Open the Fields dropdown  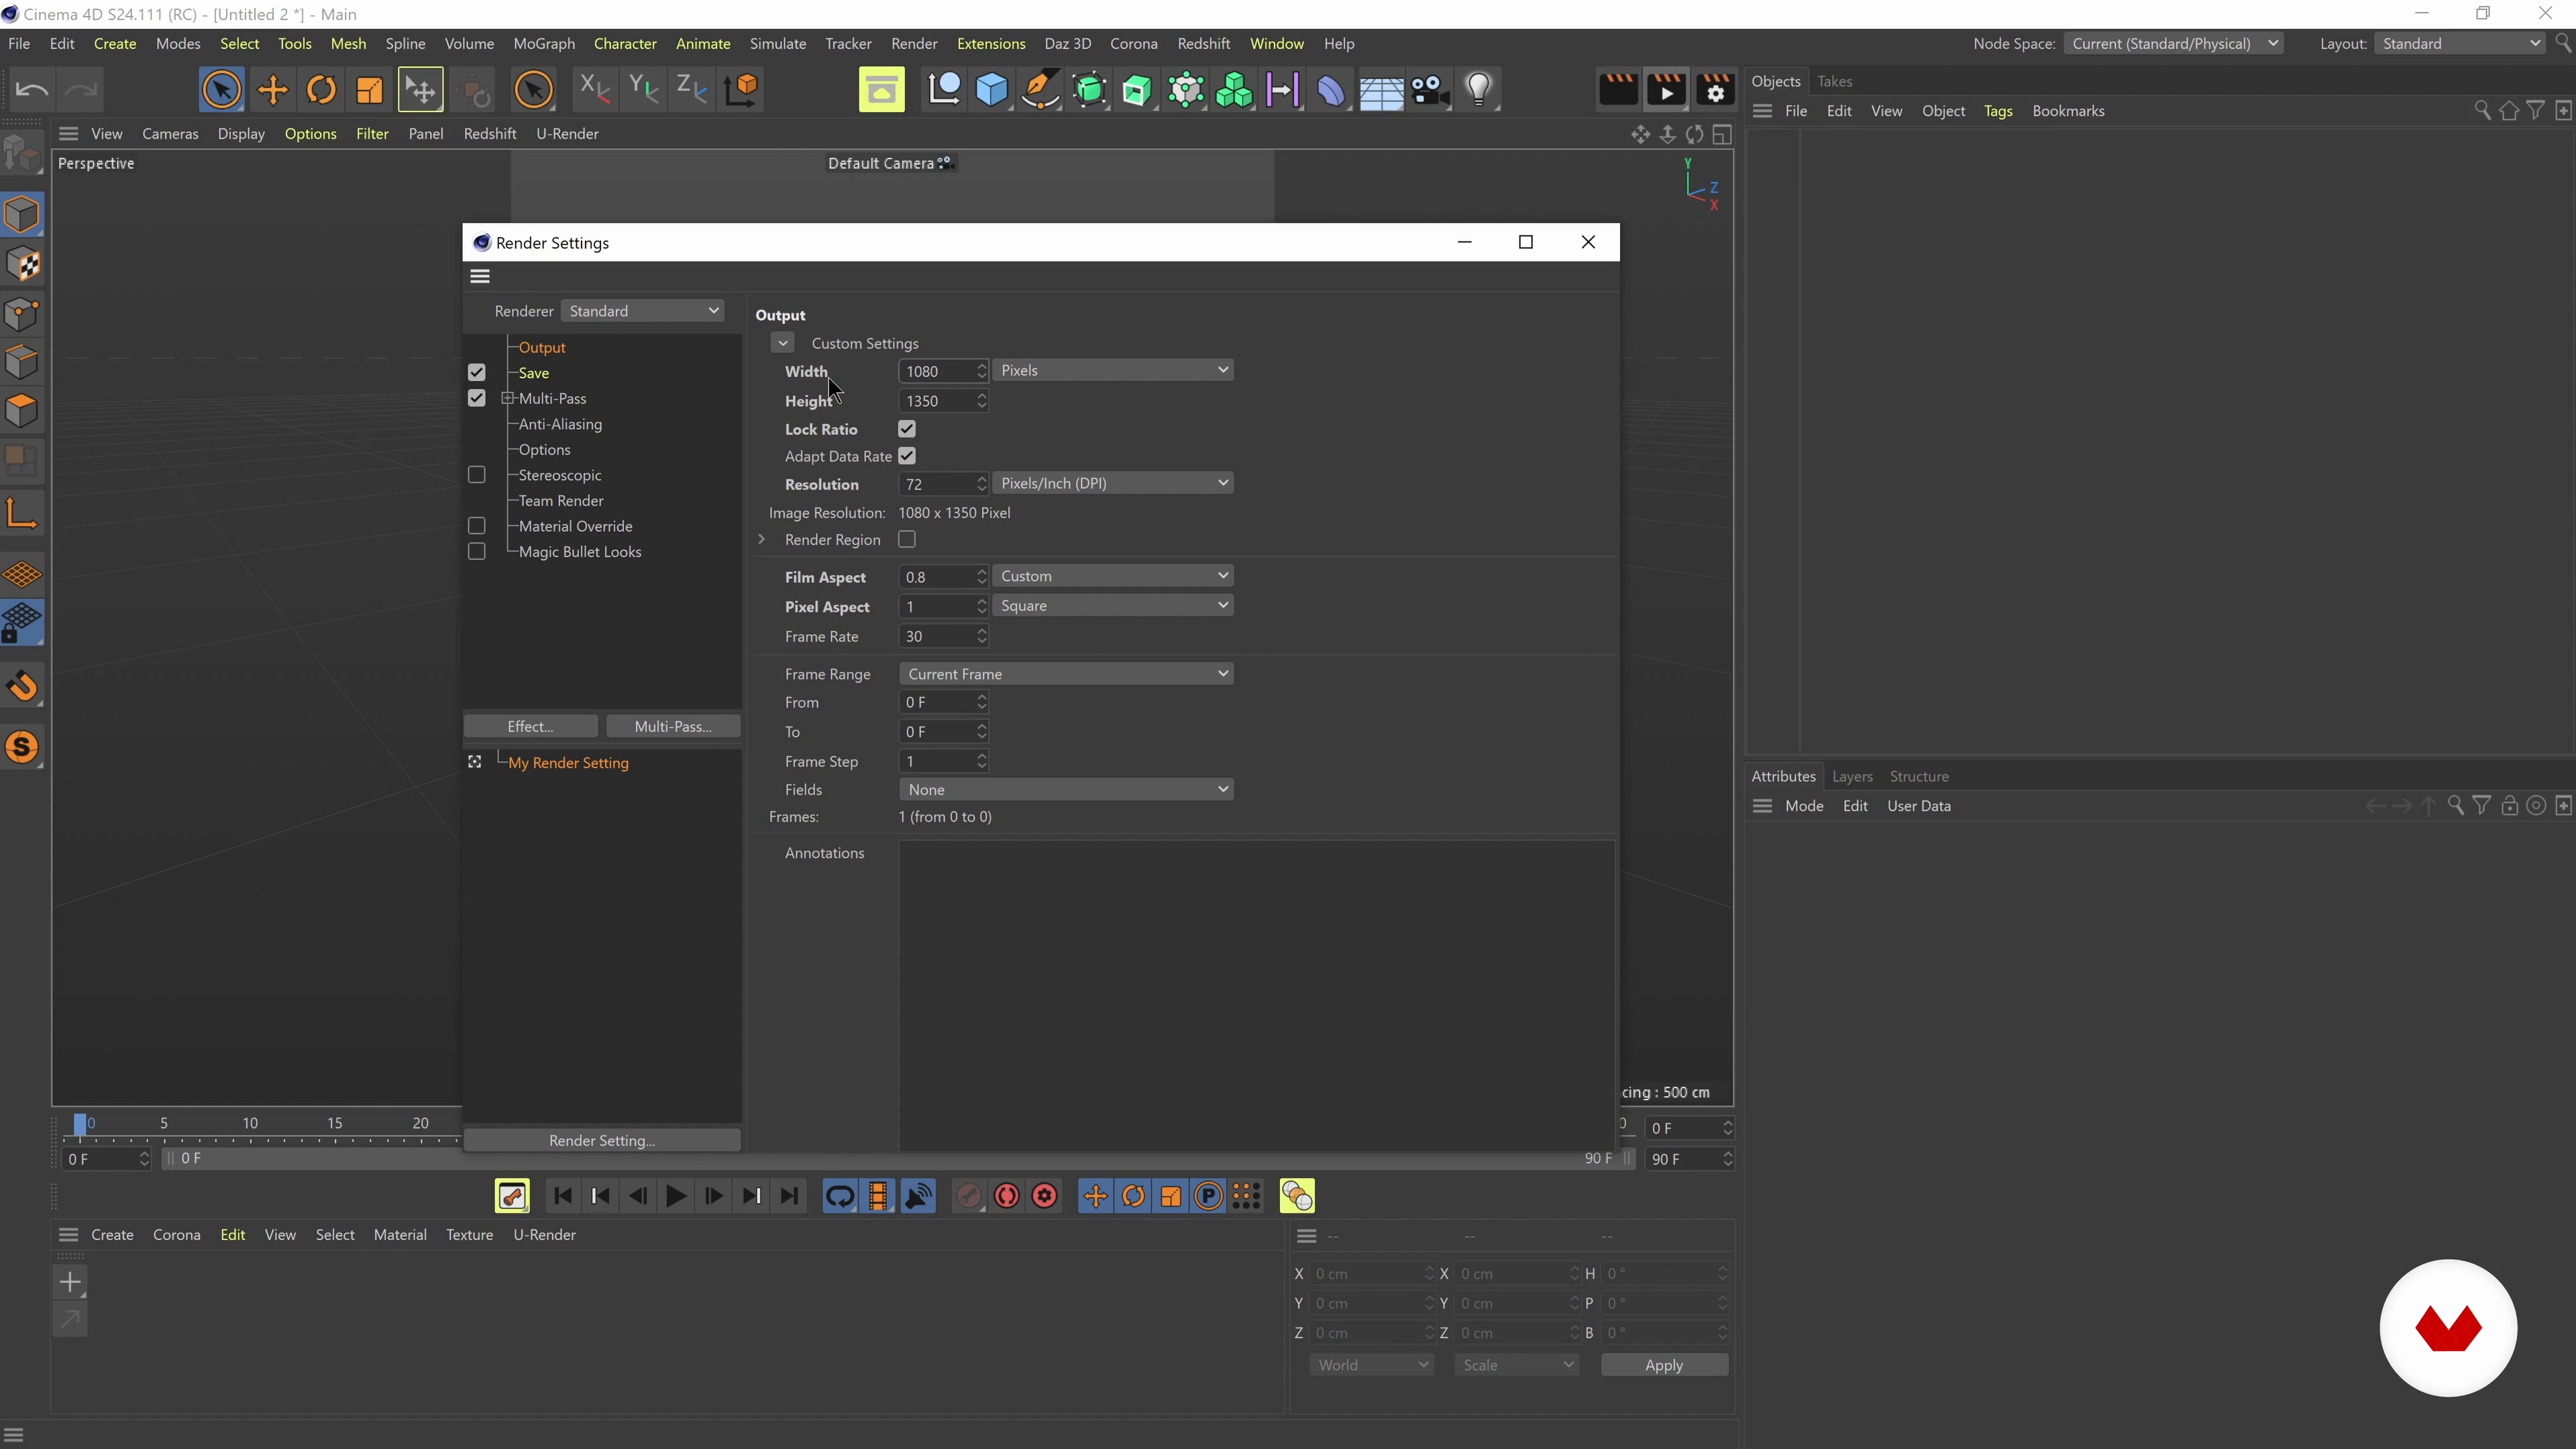click(x=1066, y=790)
